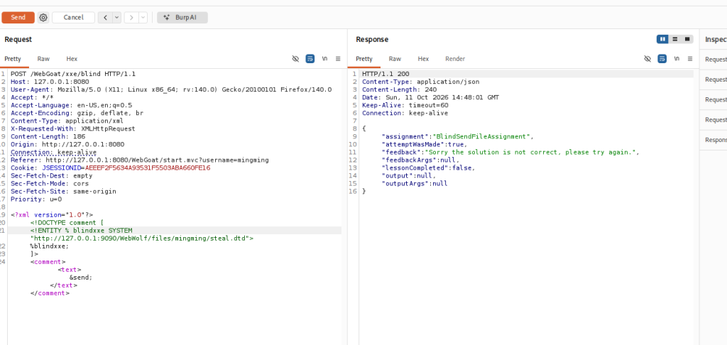Screen dimensions: 727x345
Task: Click the 'BlindSendFileAssignment' value
Action: tap(482, 136)
